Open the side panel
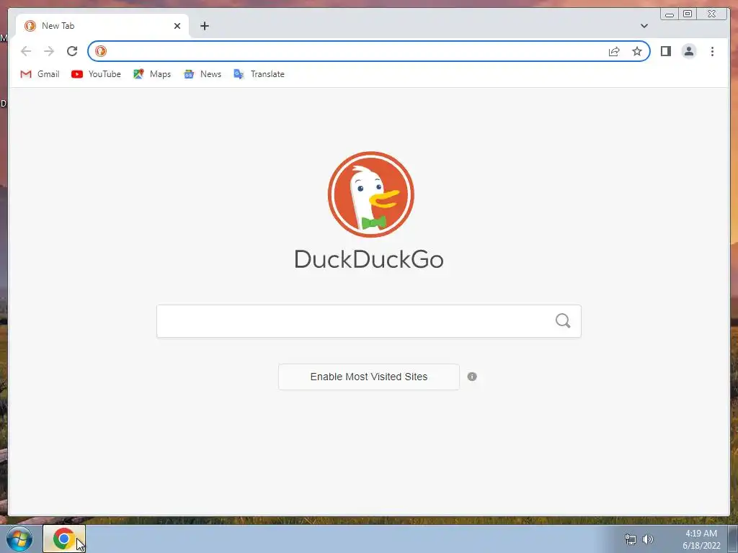Screen dimensions: 738x553 click(665, 51)
